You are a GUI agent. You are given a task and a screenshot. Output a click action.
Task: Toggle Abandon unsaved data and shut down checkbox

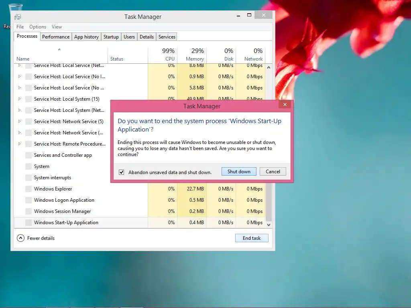pyautogui.click(x=121, y=172)
